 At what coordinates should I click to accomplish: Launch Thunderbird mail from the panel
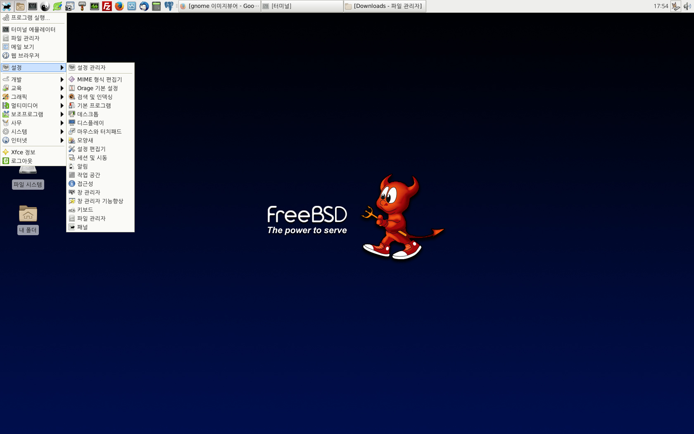tap(144, 6)
